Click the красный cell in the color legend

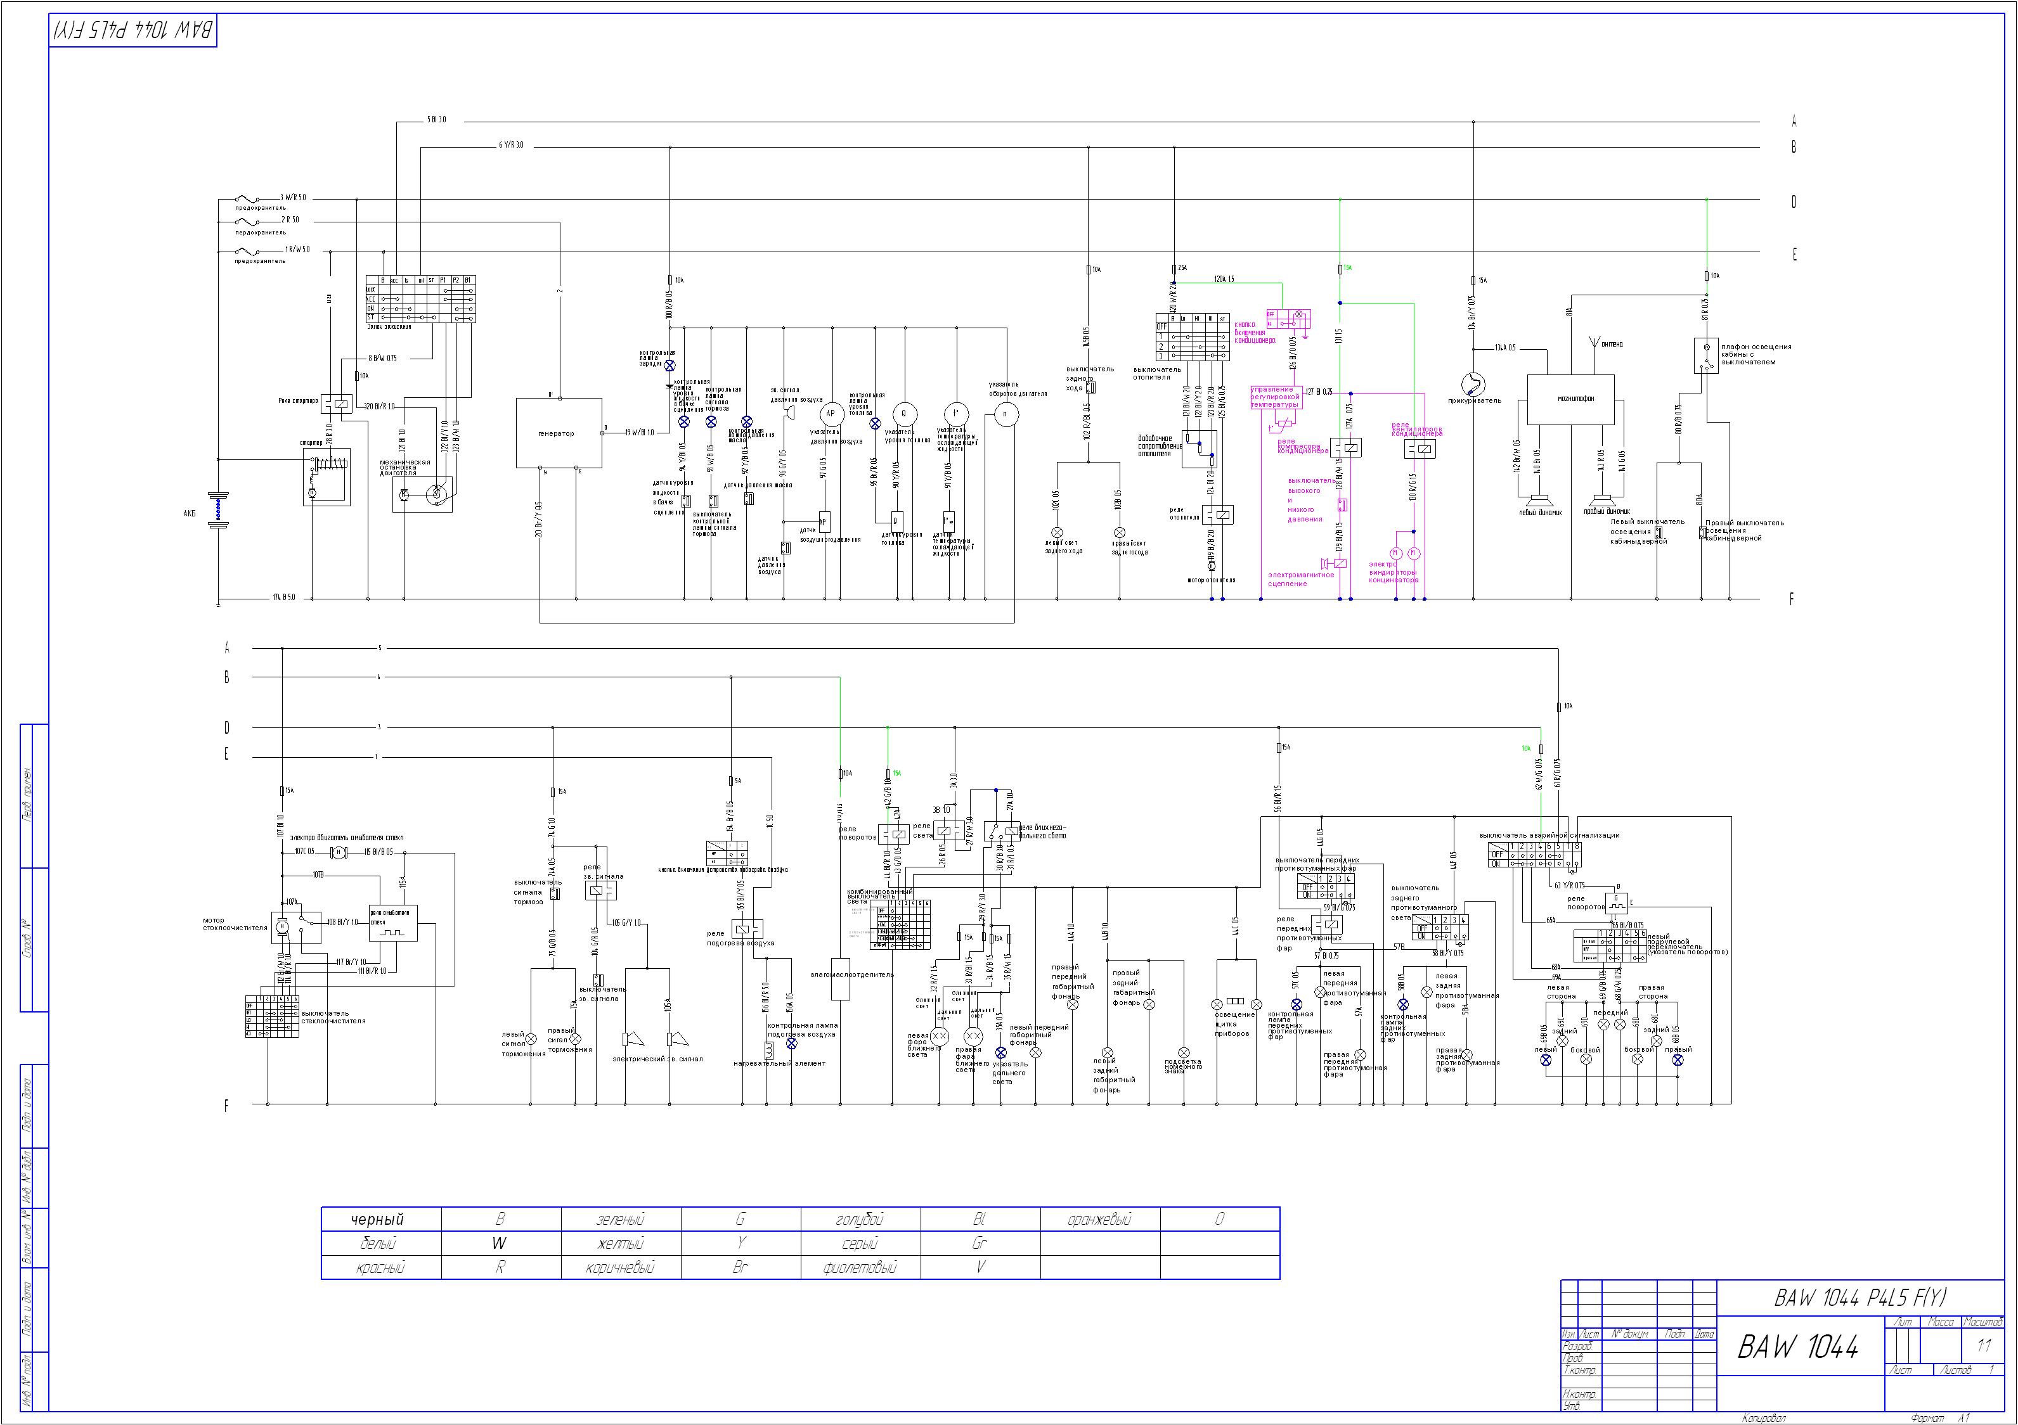380,1268
